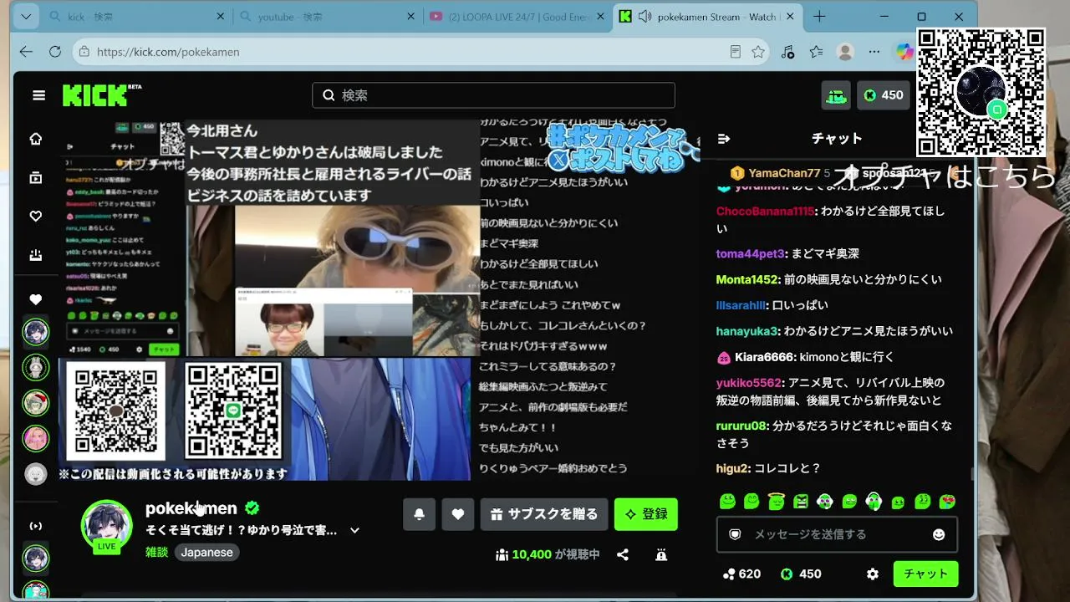Open the tab actions dropdown arrow

26,17
